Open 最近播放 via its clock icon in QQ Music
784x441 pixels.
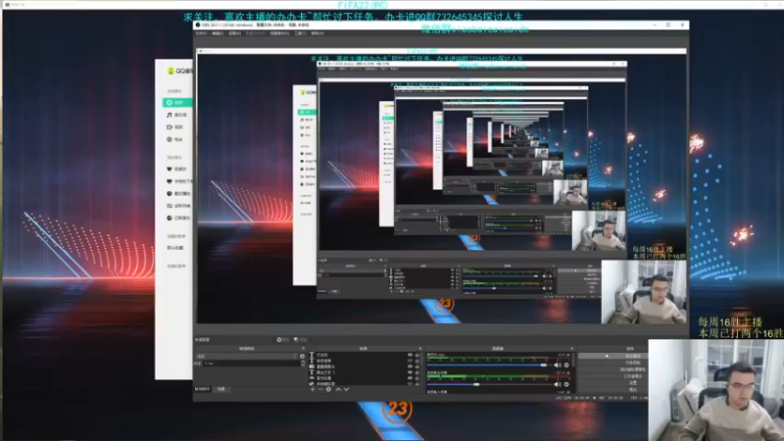pyautogui.click(x=169, y=193)
